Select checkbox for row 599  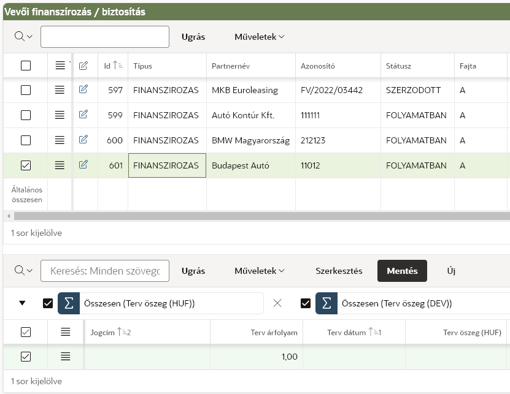[26, 115]
